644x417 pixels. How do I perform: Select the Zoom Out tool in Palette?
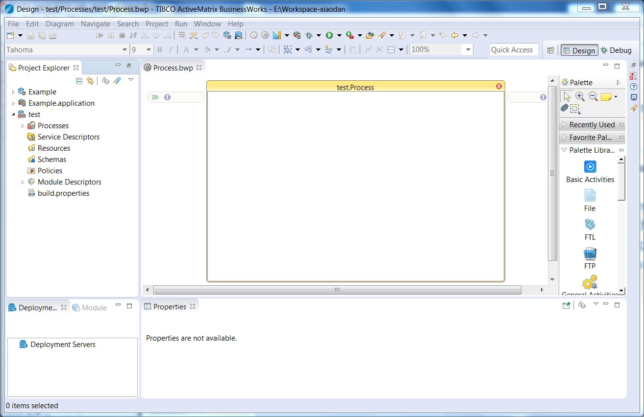pyautogui.click(x=593, y=96)
